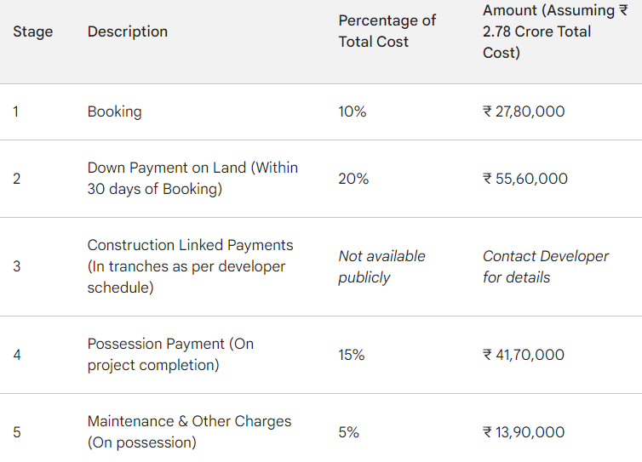Select the ₹ 41,70,000 amount

pyautogui.click(x=524, y=355)
